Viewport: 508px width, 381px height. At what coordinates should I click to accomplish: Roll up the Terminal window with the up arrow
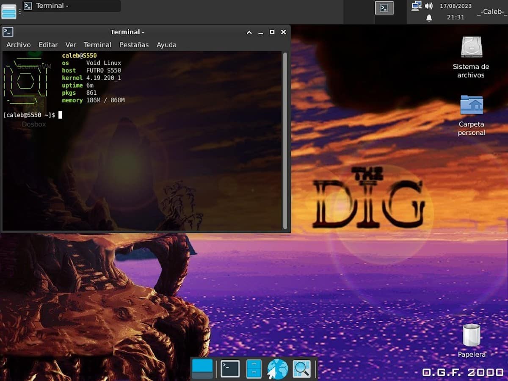point(249,32)
